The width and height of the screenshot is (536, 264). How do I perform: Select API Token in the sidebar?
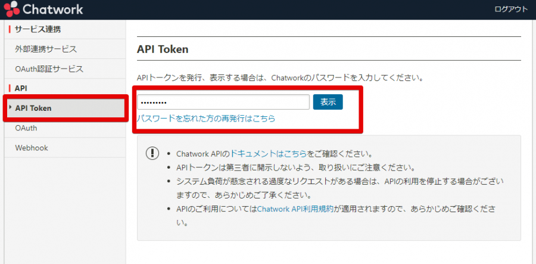pos(66,108)
